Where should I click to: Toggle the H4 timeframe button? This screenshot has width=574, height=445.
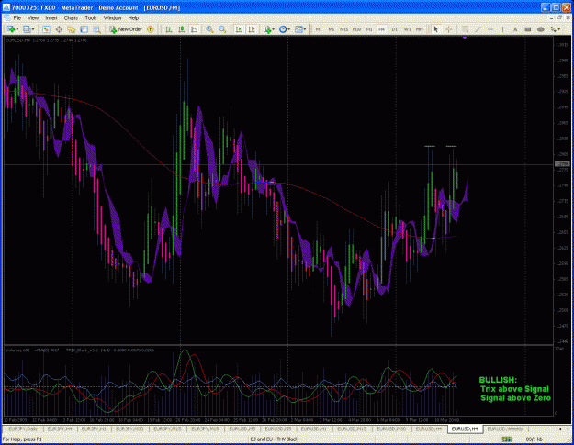point(381,29)
